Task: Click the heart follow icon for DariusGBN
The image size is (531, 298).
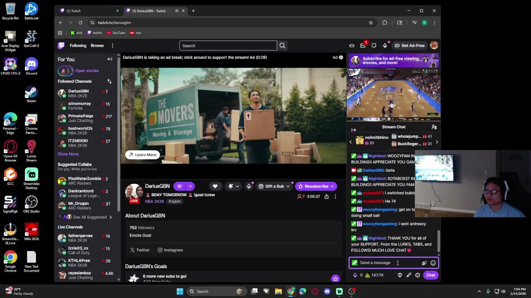Action: pos(215,186)
